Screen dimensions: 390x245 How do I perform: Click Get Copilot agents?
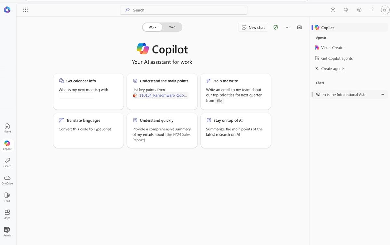[337, 58]
